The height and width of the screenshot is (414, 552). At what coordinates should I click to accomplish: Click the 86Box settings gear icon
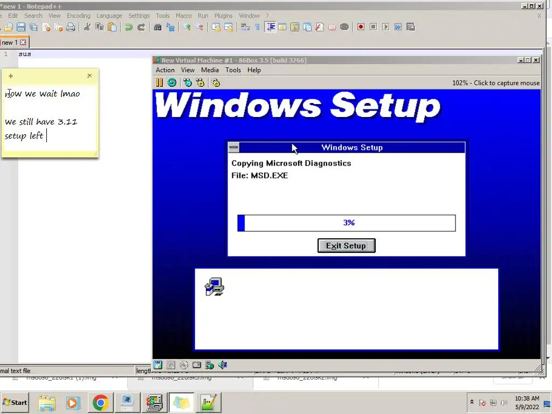pos(216,82)
